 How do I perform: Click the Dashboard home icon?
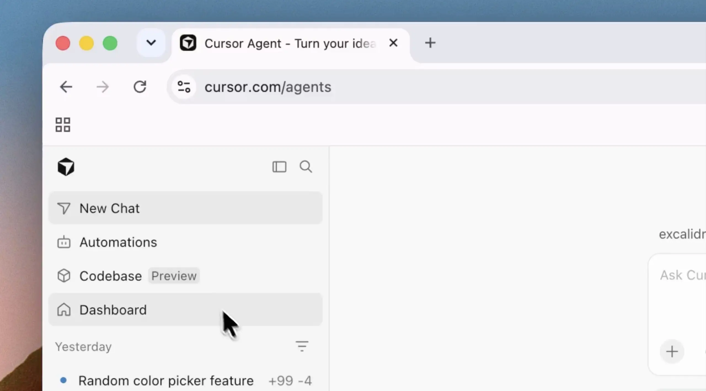pyautogui.click(x=64, y=310)
